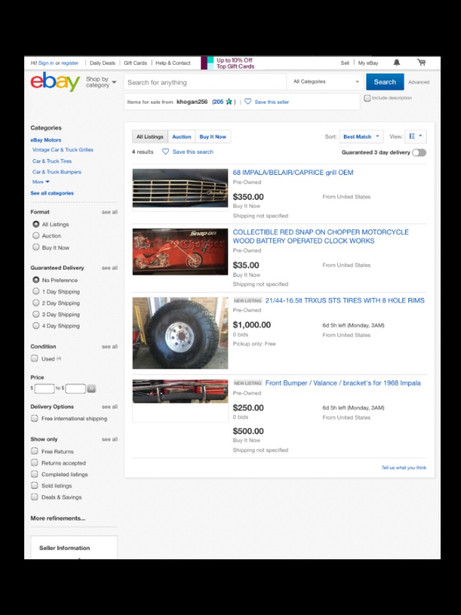Open Car & Truck Bumpers category
The height and width of the screenshot is (615, 461).
pyautogui.click(x=57, y=172)
